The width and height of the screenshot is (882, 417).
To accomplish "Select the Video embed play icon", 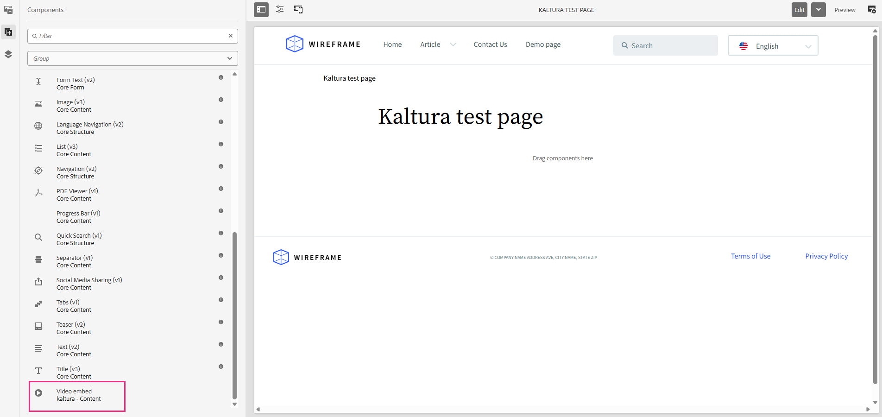I will [x=38, y=393].
